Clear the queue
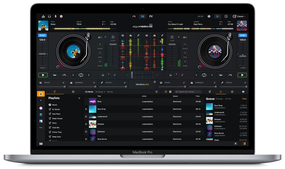 244,99
